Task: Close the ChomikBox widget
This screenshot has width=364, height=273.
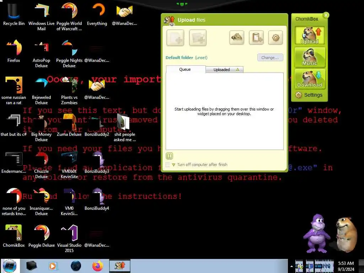Action: click(326, 15)
